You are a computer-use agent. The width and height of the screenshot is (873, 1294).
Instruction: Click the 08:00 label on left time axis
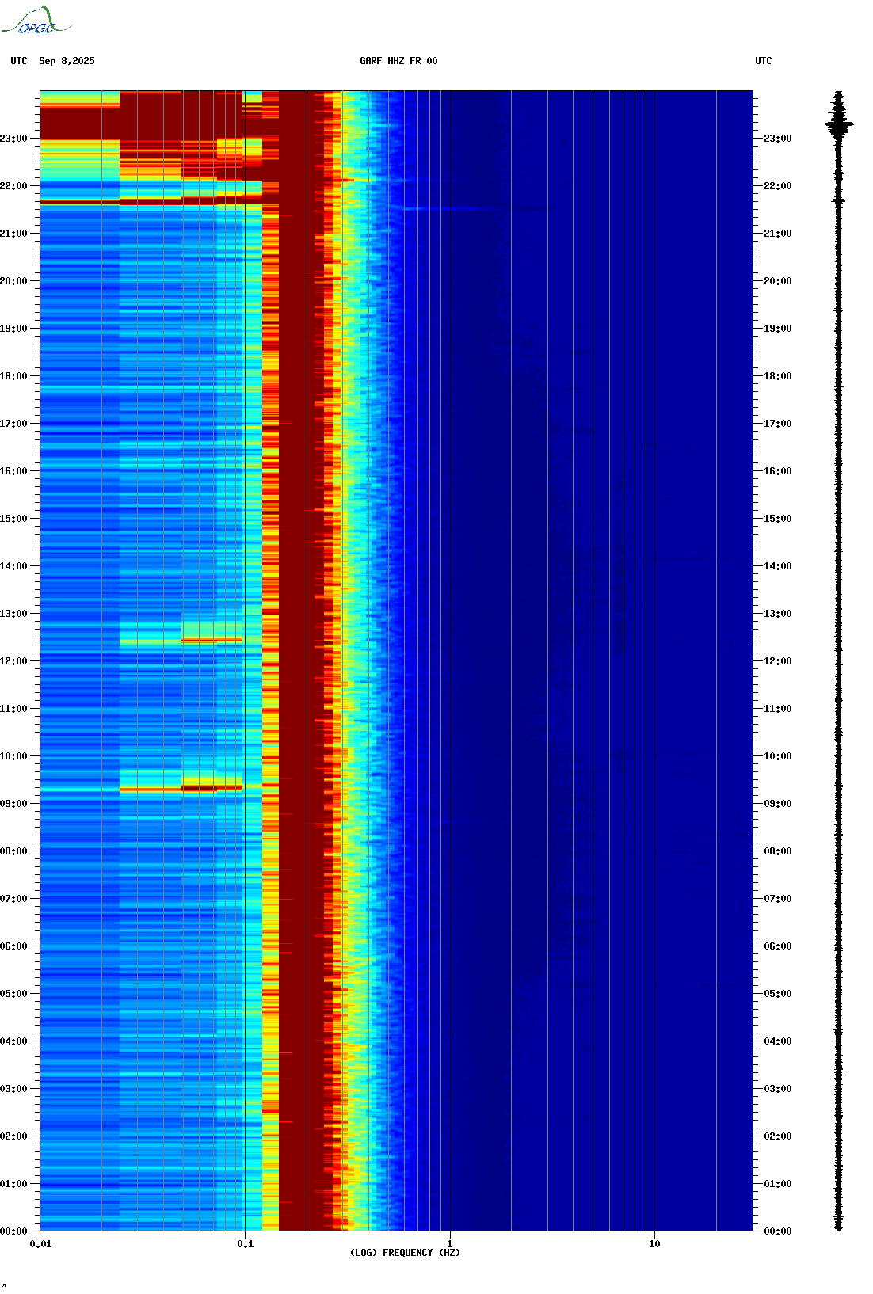pos(13,851)
